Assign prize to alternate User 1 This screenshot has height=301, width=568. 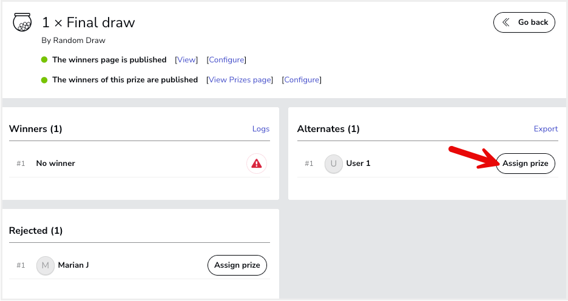(x=526, y=164)
